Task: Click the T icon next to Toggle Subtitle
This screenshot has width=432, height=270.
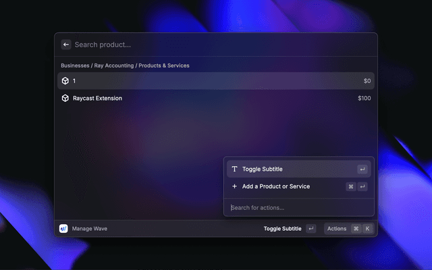Action: tap(234, 169)
